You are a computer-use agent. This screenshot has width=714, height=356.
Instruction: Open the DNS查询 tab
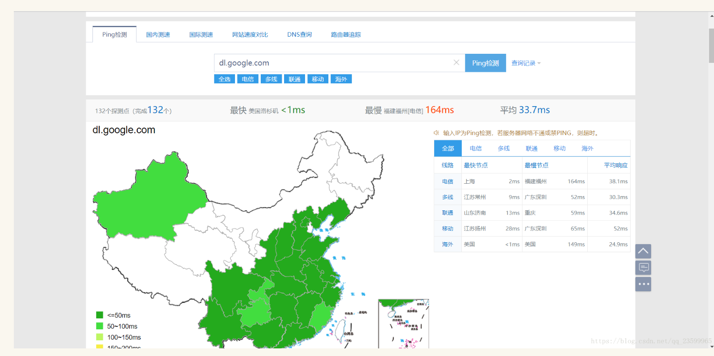tap(299, 34)
